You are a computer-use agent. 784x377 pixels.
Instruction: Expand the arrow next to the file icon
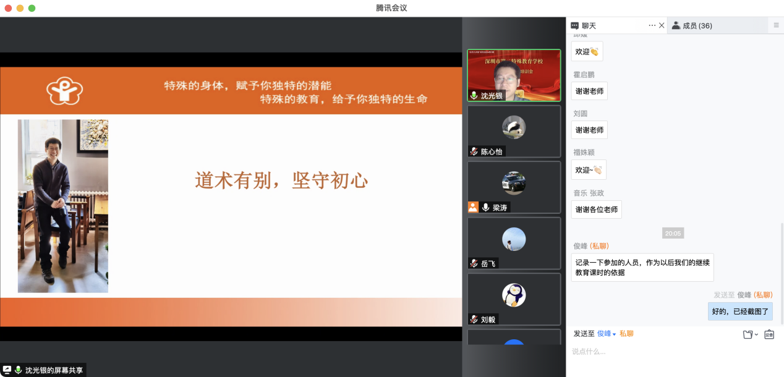coord(756,335)
